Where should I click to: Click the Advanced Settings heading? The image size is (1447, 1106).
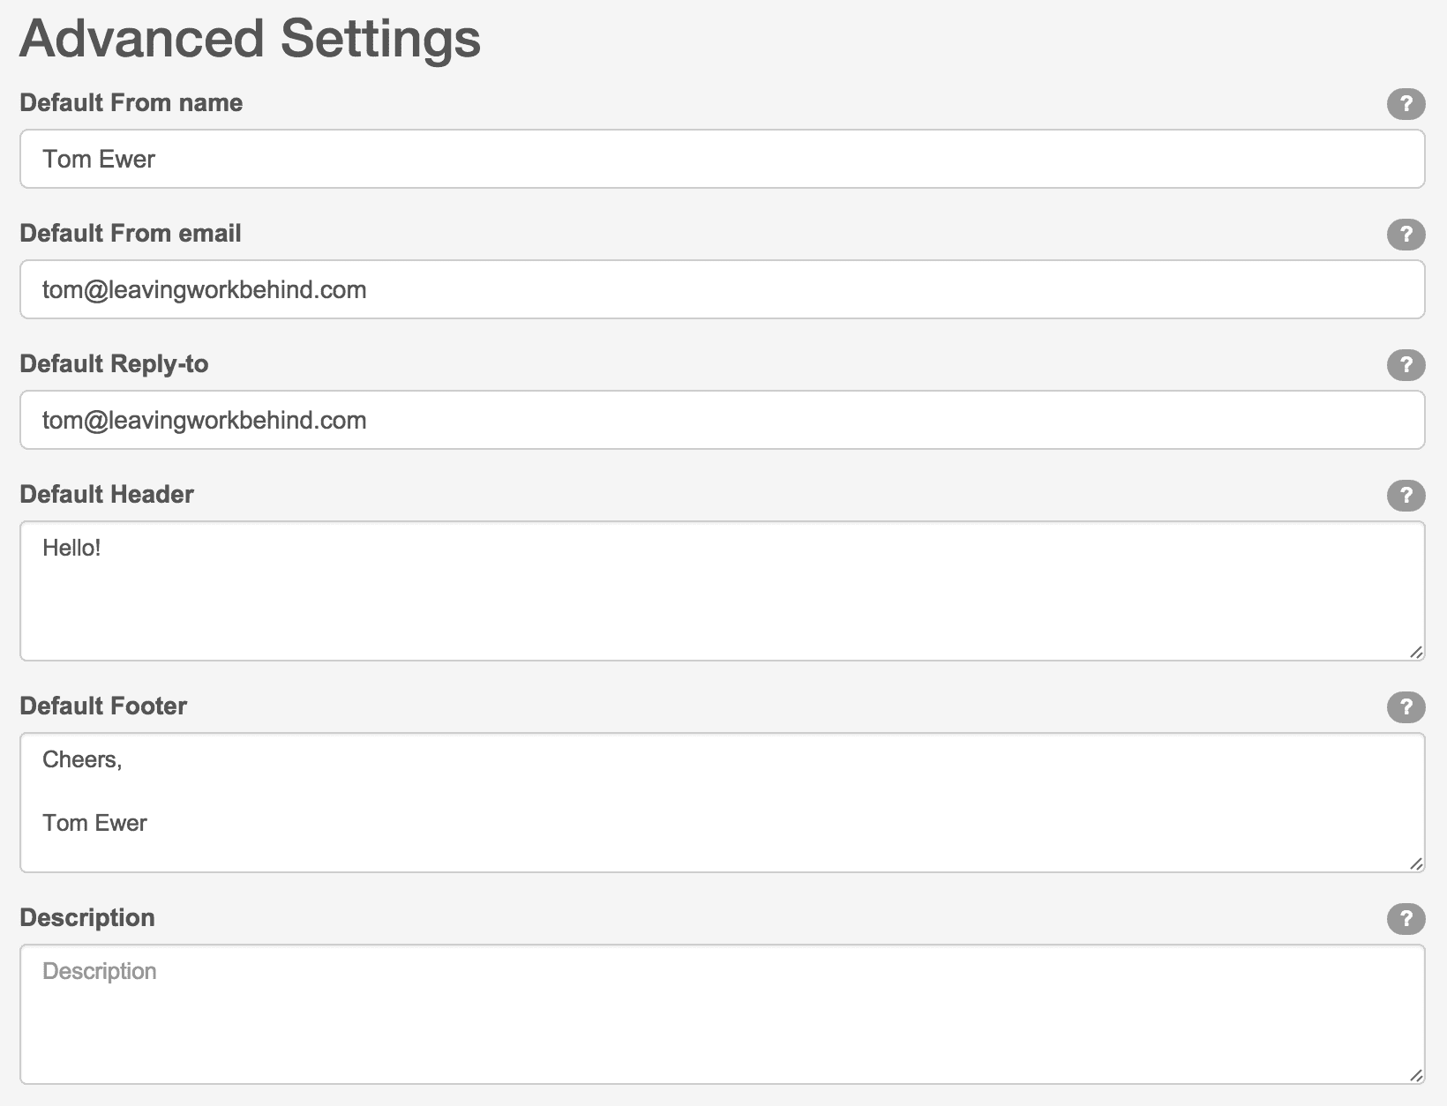click(x=250, y=39)
